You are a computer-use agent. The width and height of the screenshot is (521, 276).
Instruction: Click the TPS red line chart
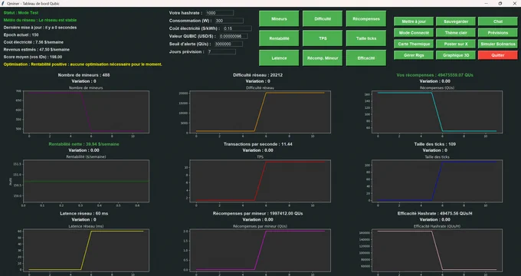[260, 181]
